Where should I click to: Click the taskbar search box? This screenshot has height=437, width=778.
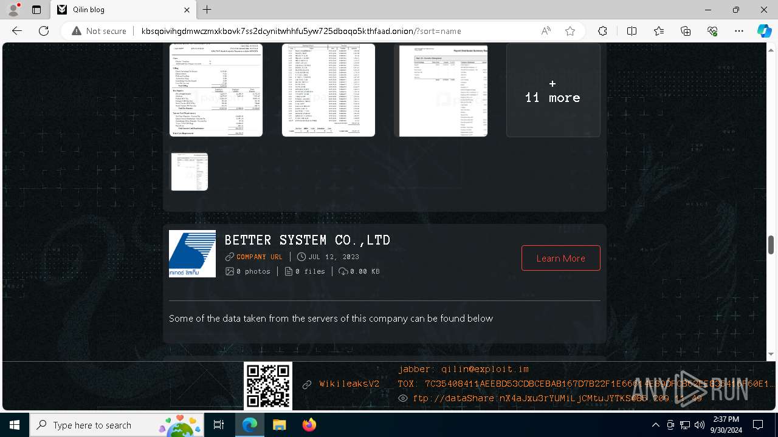pos(117,425)
